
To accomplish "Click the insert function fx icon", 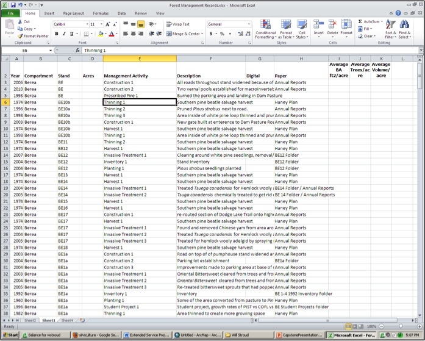I will tap(77, 50).
